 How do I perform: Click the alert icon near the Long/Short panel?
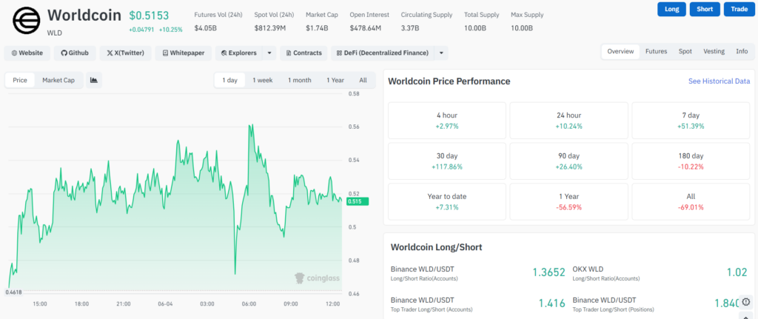746,301
